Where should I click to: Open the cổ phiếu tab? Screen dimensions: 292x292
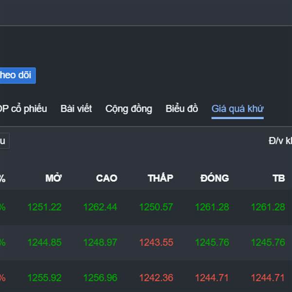24,109
